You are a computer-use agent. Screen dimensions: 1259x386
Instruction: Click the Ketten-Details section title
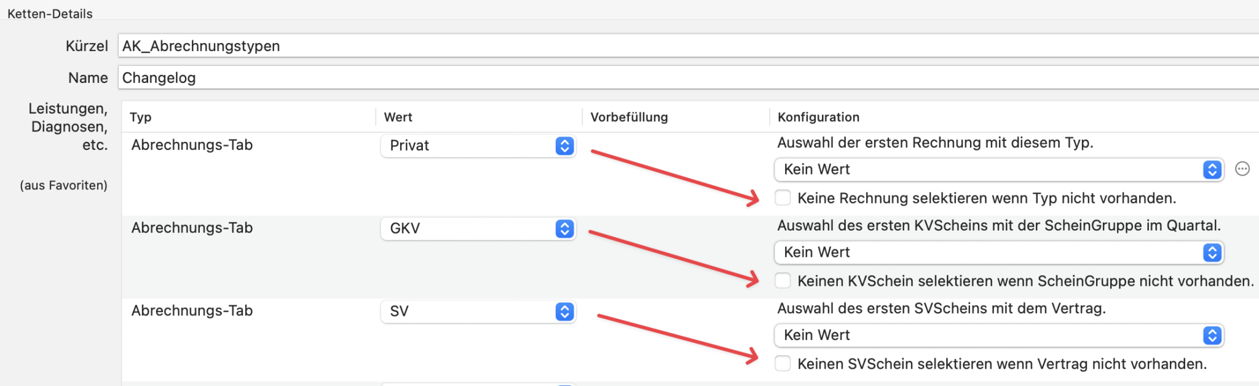(x=50, y=14)
